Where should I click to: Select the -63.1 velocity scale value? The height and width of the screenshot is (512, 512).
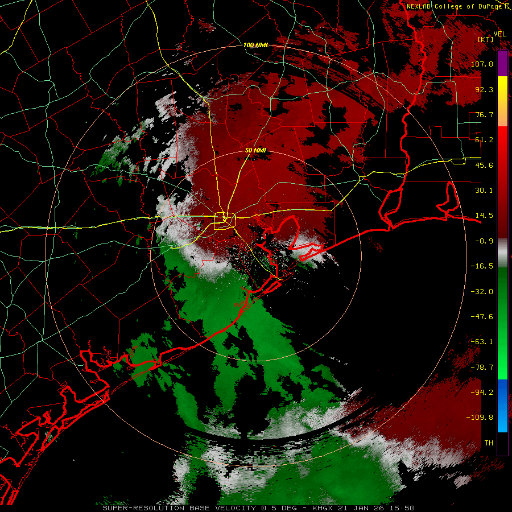pyautogui.click(x=482, y=342)
